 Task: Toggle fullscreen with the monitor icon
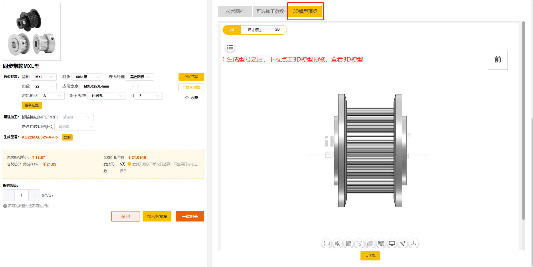click(392, 244)
